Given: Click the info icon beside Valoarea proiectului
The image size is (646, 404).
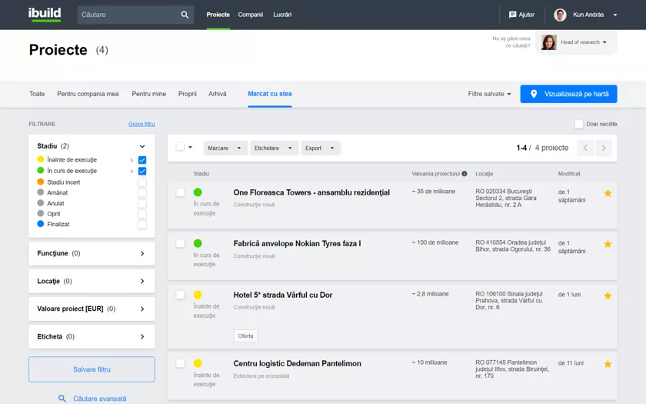Looking at the screenshot, I should tap(465, 174).
